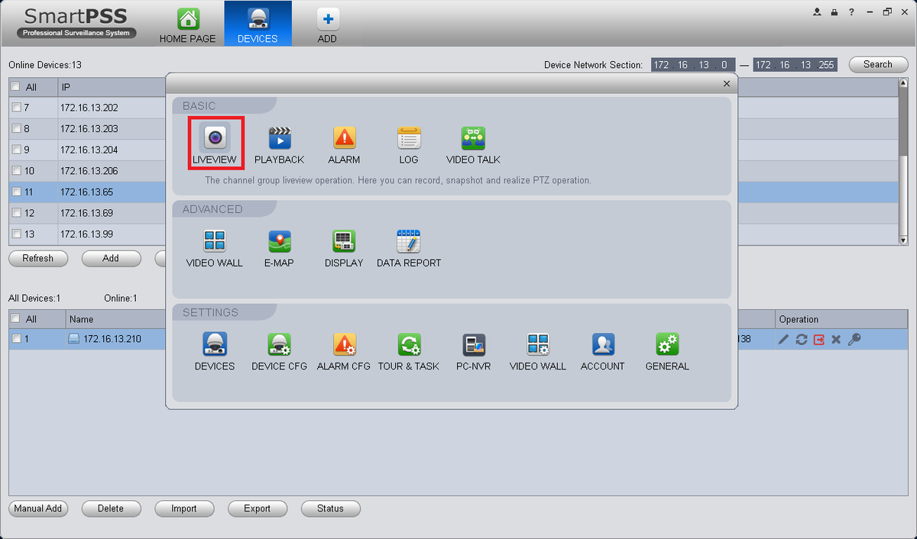Click the Search button
The height and width of the screenshot is (539, 917).
(877, 65)
